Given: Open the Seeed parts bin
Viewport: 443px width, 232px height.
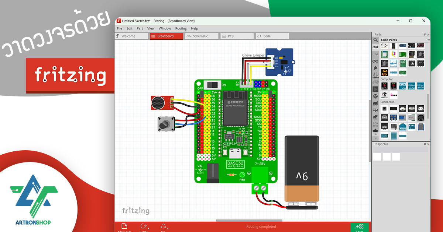Looking at the screenshot, I should pyautogui.click(x=375, y=75).
